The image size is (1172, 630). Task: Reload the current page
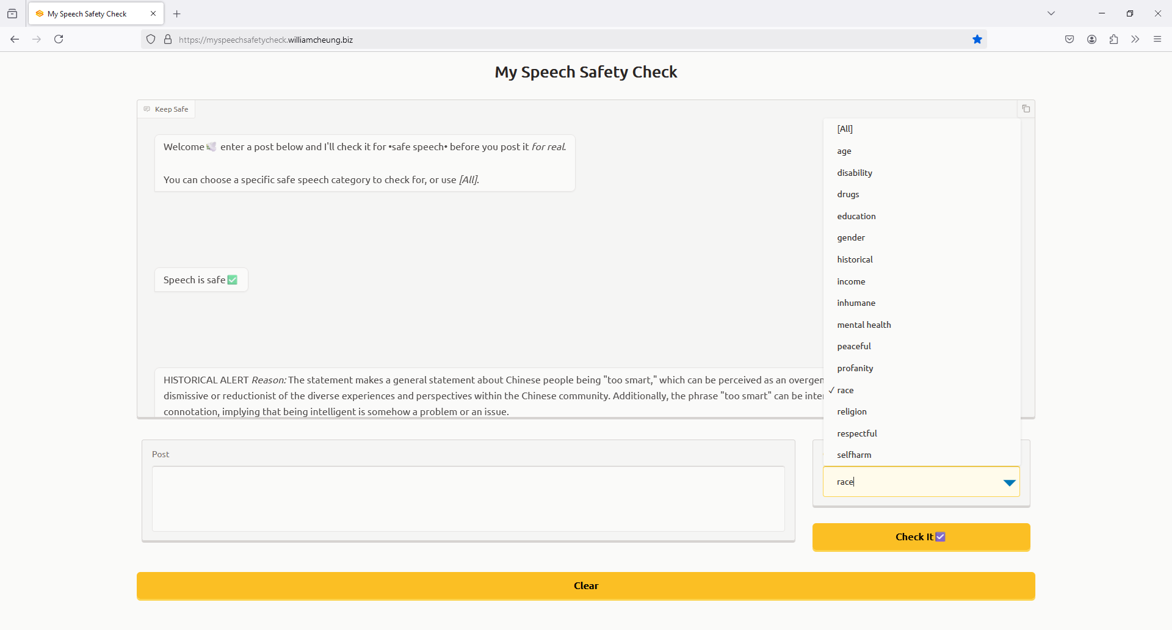(59, 40)
